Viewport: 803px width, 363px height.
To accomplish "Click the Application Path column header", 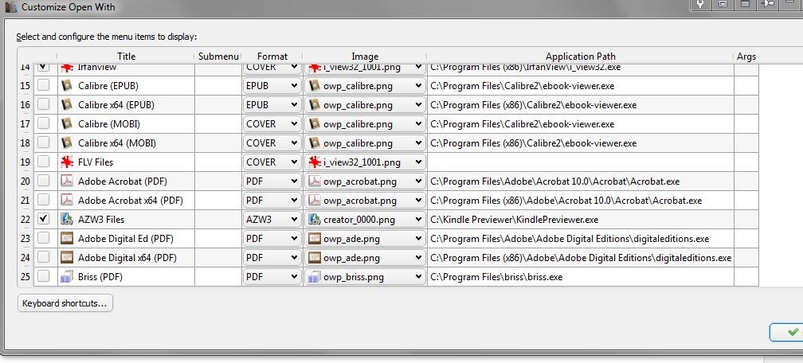I will pyautogui.click(x=580, y=57).
